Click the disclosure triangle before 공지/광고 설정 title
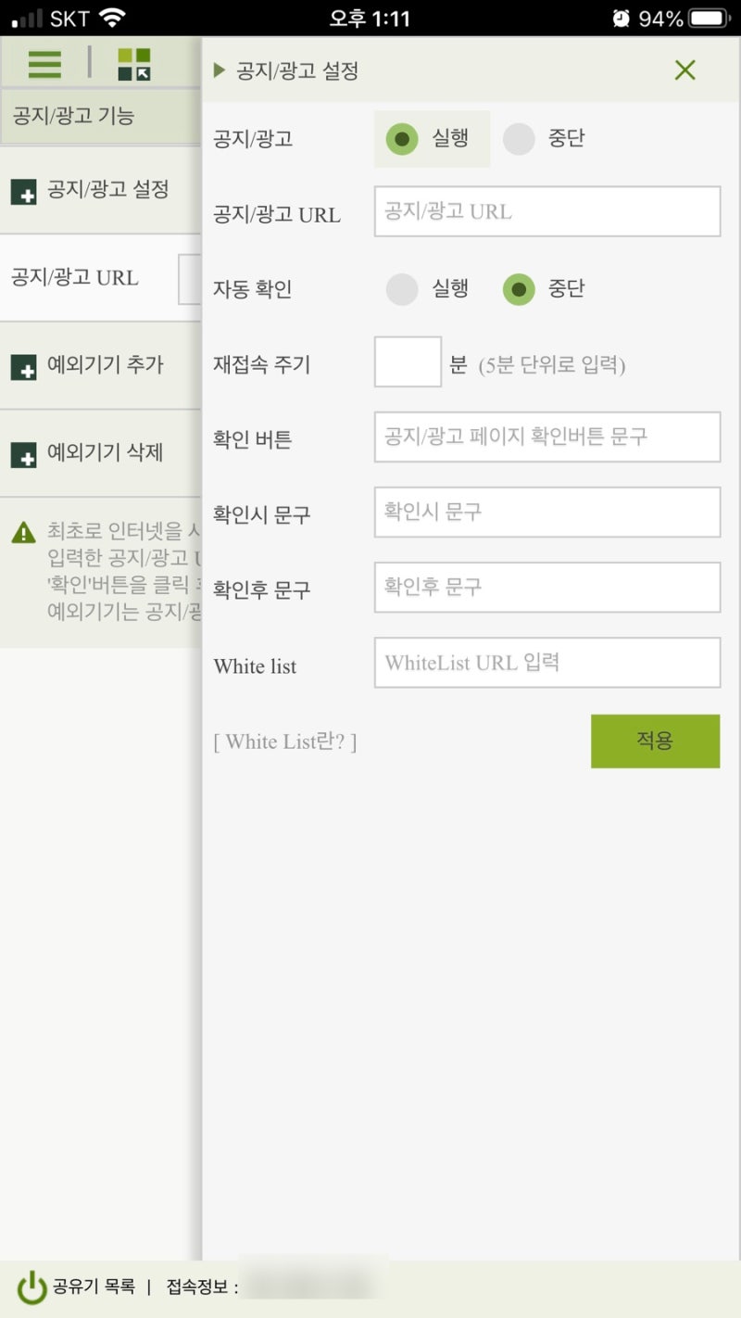 tap(220, 70)
